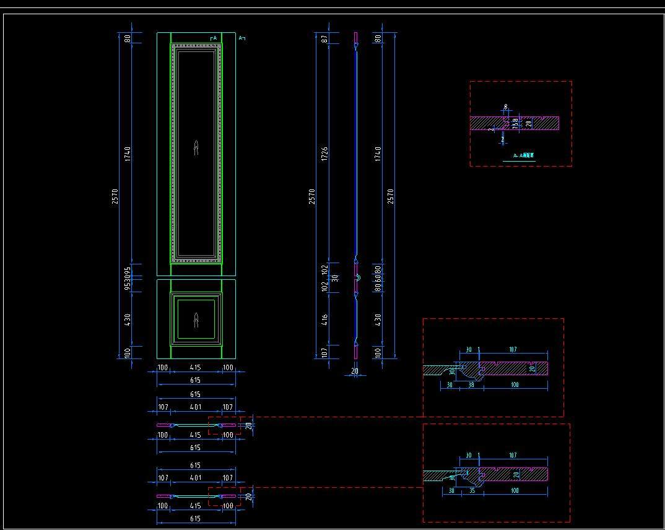The image size is (665, 530).
Task: Select the 35 dimension in the bottom detail view
Action: [471, 490]
